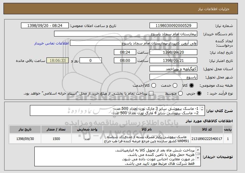Click the ردیف column header
Screen dimensions: 245x173
[228, 130]
